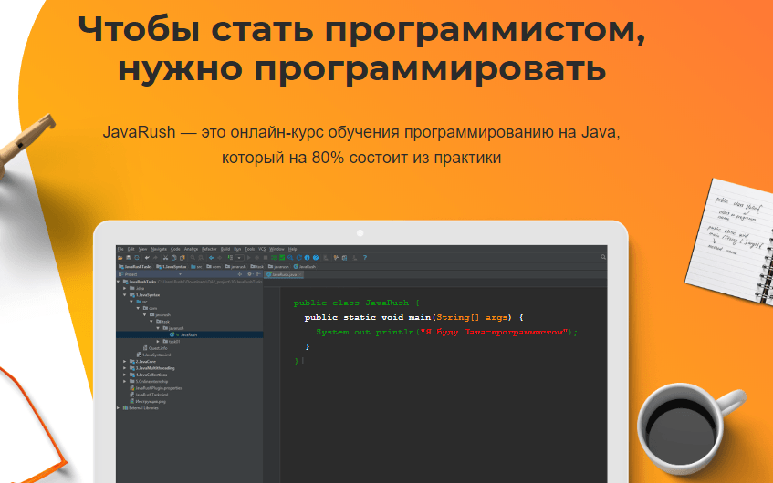Click the Save All diskette toolbar icon

click(128, 258)
